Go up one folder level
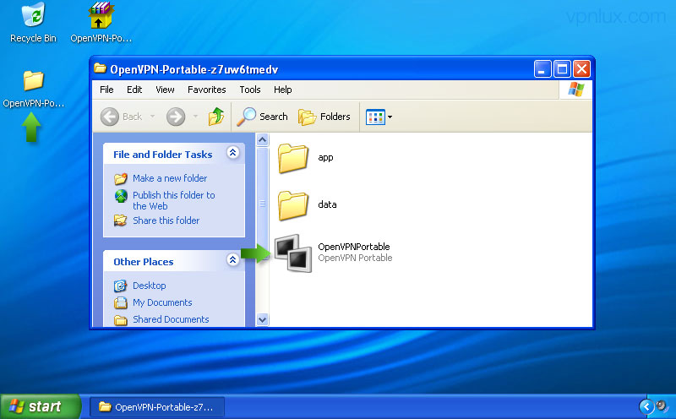The image size is (676, 419). pyautogui.click(x=216, y=117)
